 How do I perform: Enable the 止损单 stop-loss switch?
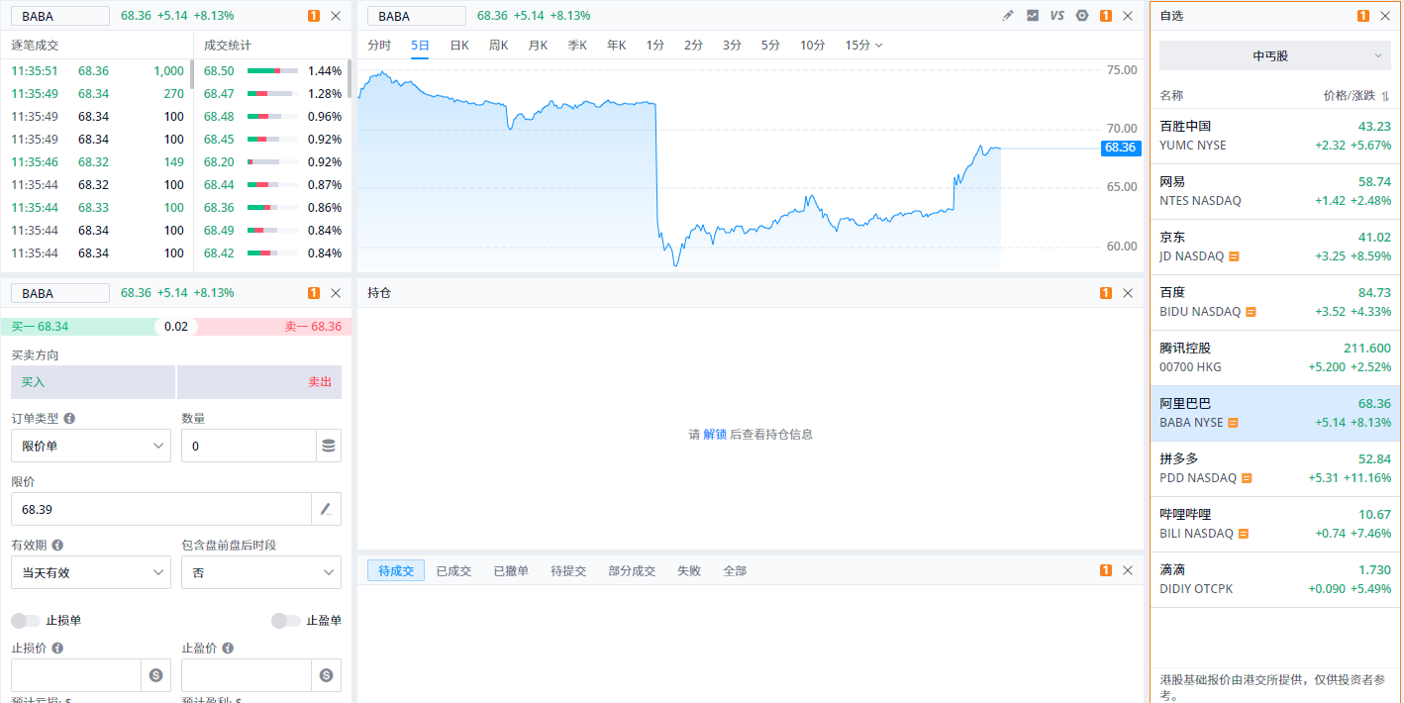click(26, 621)
